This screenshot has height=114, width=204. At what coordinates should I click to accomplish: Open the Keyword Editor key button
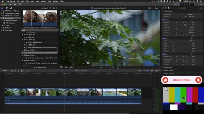(x=15, y=4)
